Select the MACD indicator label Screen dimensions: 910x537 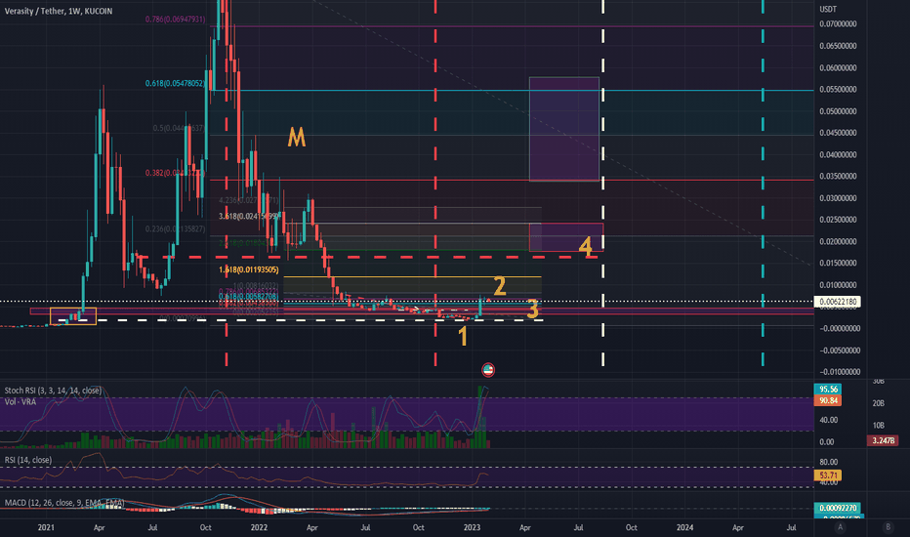(x=64, y=503)
